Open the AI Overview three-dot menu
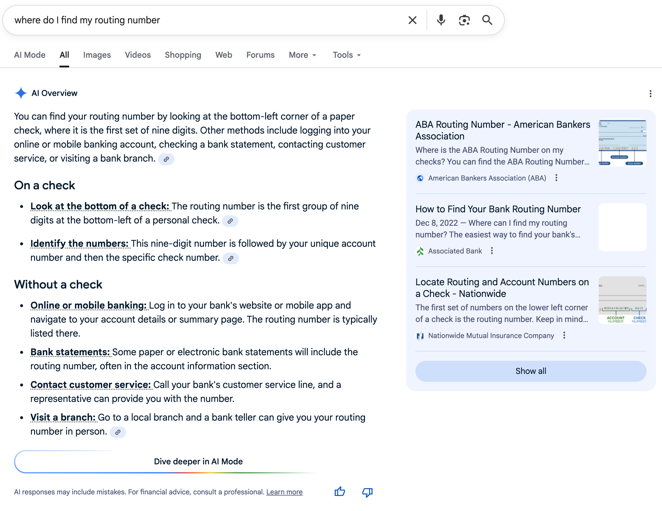 point(651,94)
